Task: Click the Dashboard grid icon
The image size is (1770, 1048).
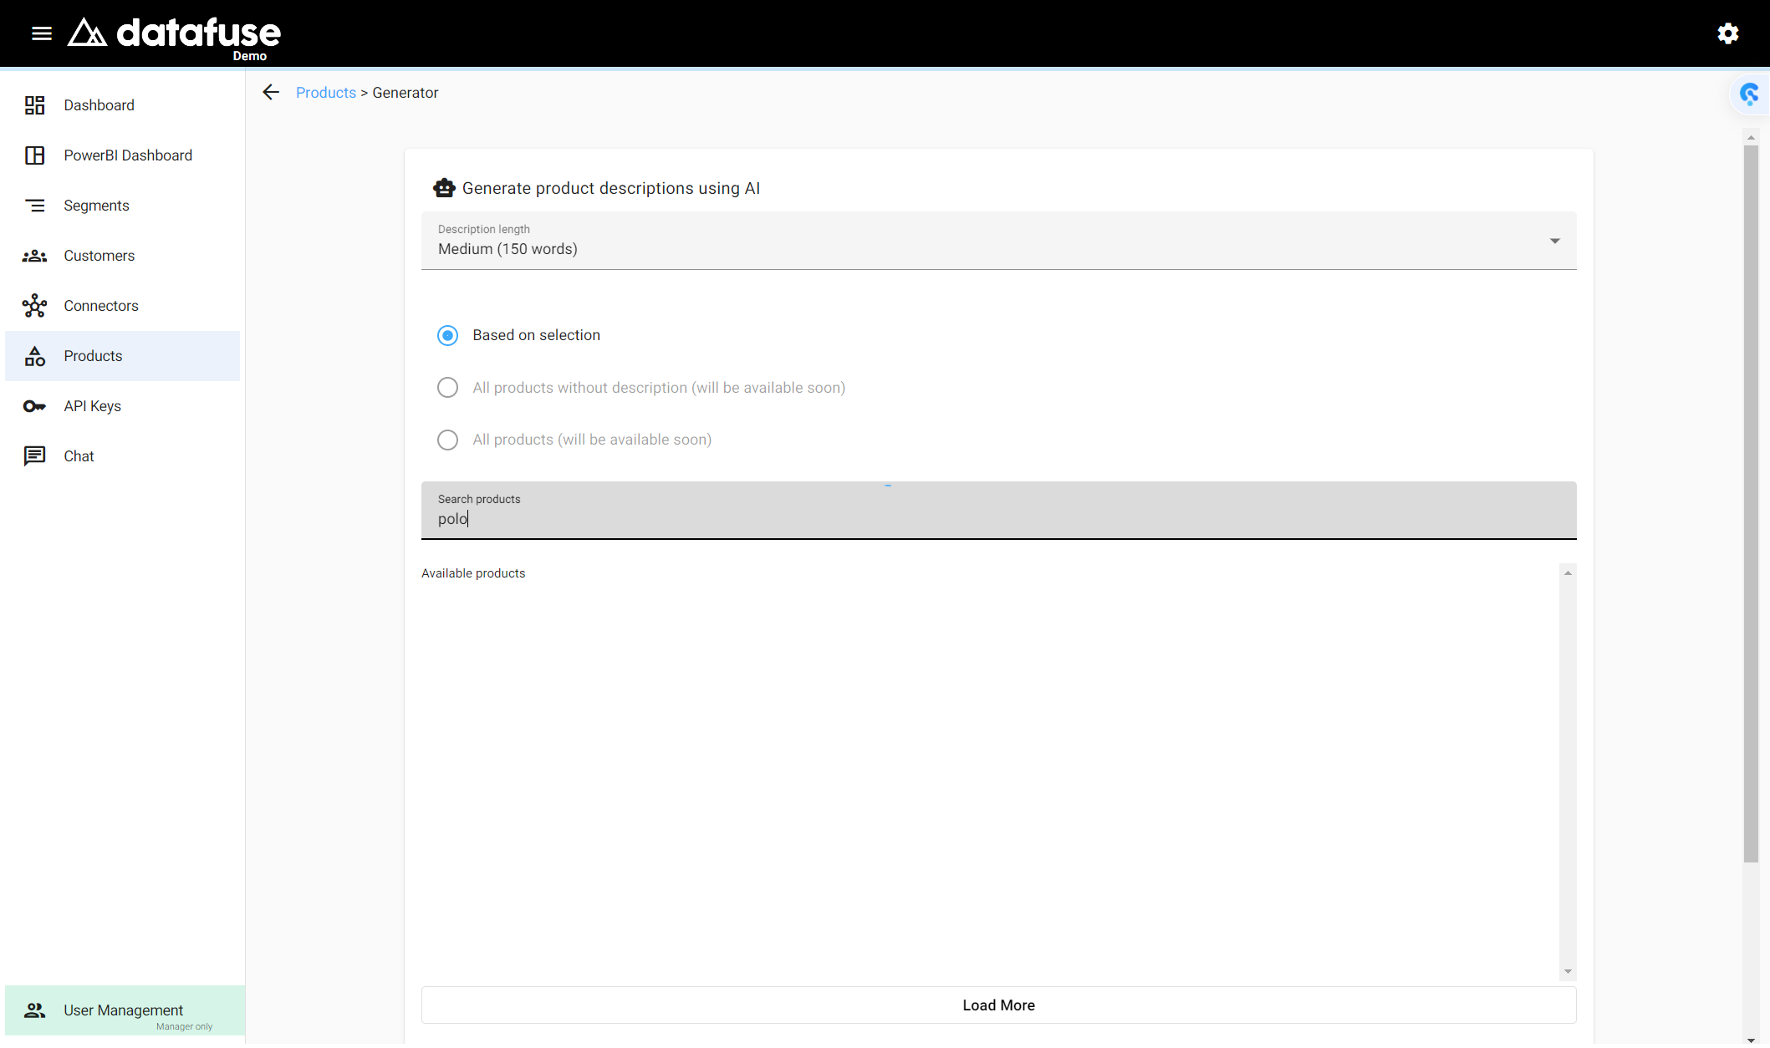Action: pos(34,105)
